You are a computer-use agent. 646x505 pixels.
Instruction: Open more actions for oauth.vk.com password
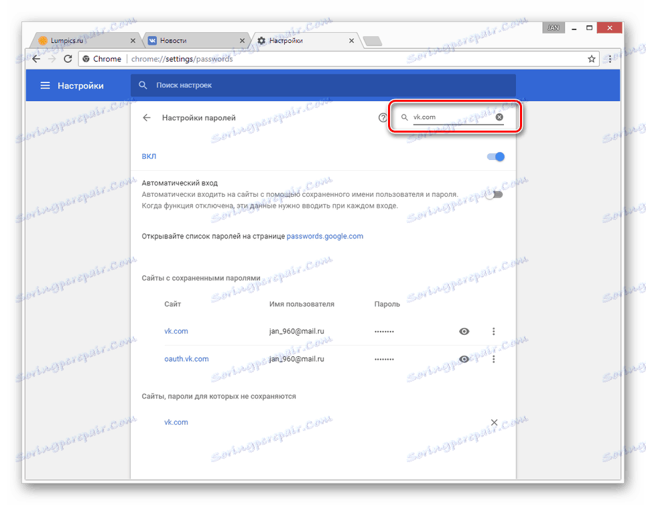click(494, 359)
